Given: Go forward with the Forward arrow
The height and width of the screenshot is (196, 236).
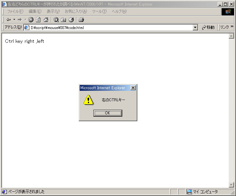Looking at the screenshot, I should point(20,20).
